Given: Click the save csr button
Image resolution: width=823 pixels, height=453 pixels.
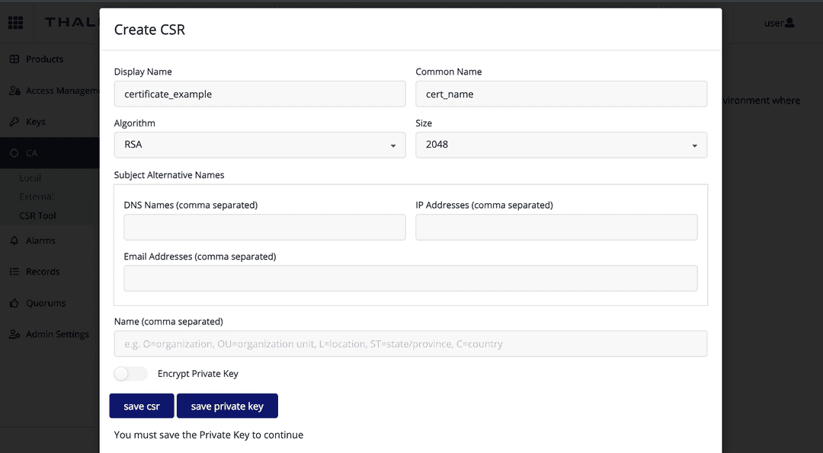Looking at the screenshot, I should tap(142, 406).
